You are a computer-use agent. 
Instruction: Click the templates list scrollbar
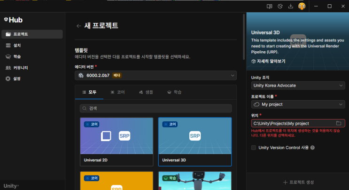coord(244,37)
